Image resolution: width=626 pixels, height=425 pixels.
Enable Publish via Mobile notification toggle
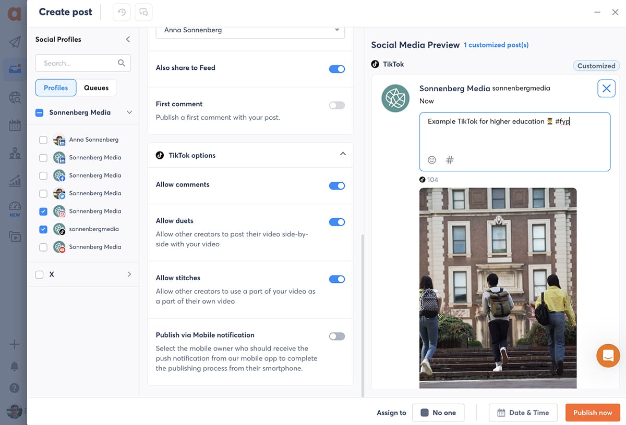click(337, 336)
